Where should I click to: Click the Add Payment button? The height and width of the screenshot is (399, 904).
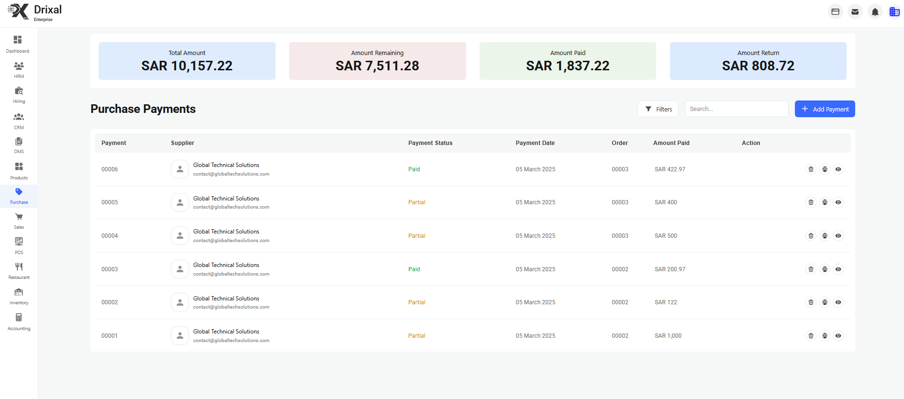[825, 109]
